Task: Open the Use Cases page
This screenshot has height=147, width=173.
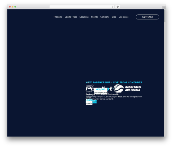Action: click(x=124, y=17)
